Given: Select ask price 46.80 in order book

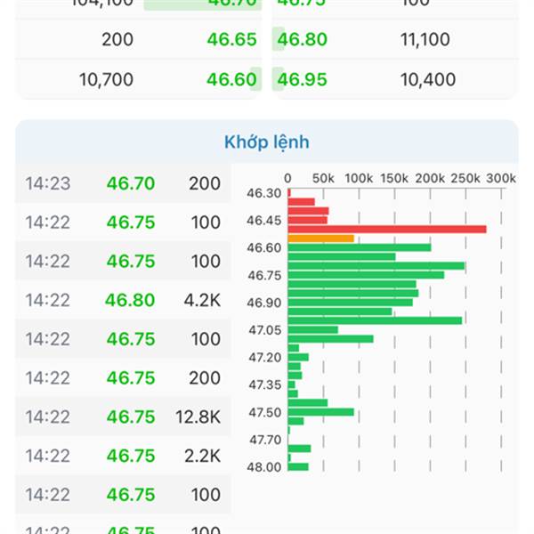Looking at the screenshot, I should [x=302, y=40].
